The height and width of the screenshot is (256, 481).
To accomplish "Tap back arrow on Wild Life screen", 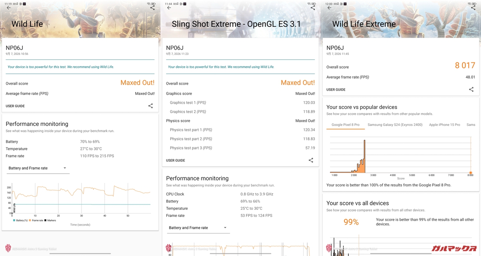I will tap(9, 8).
